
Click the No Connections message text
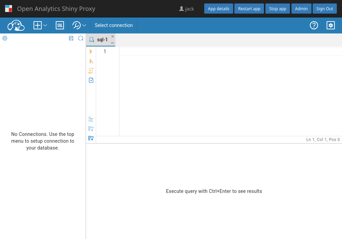click(x=43, y=141)
